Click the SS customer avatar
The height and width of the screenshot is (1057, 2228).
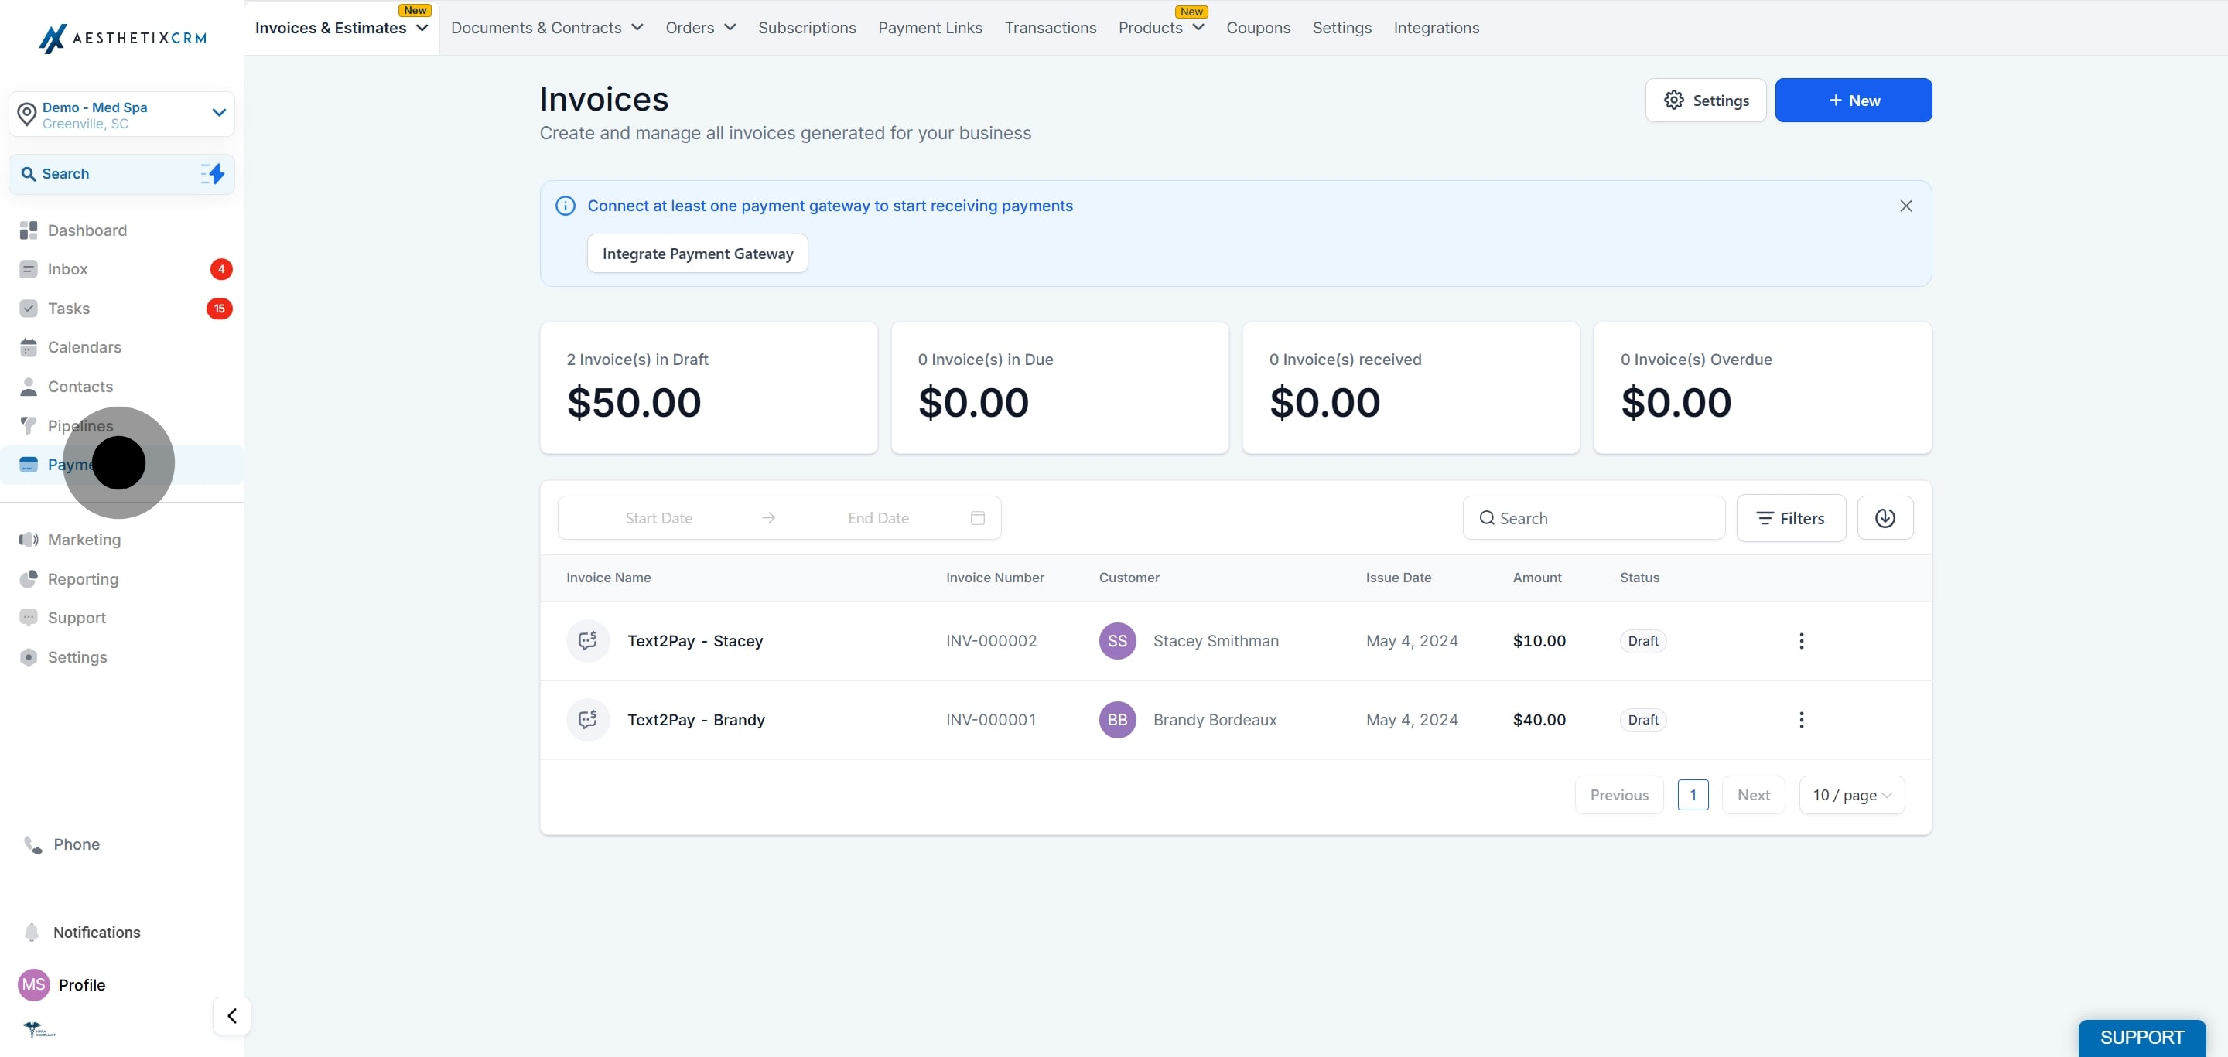1117,640
